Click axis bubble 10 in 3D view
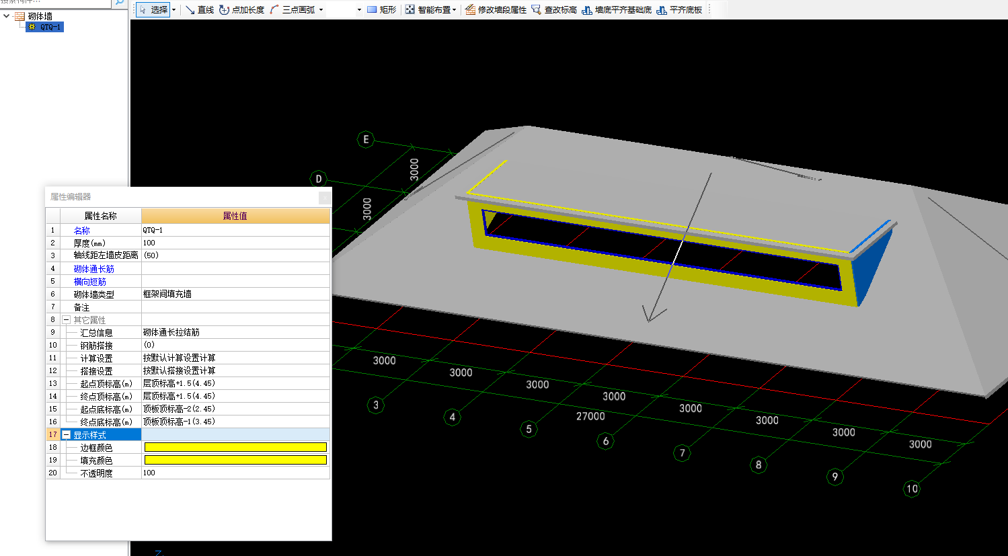The height and width of the screenshot is (556, 1008). [x=912, y=489]
